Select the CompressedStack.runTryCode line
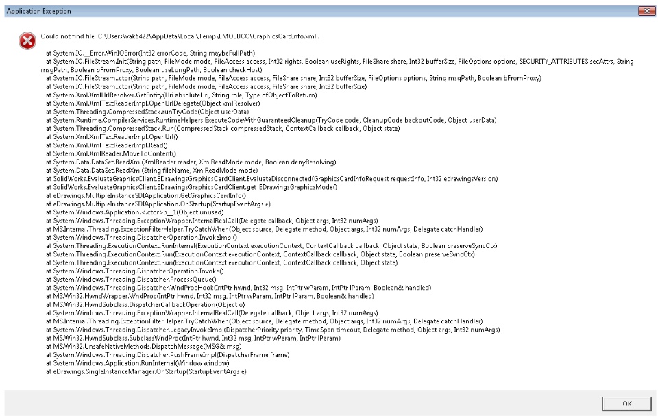 tap(147, 112)
